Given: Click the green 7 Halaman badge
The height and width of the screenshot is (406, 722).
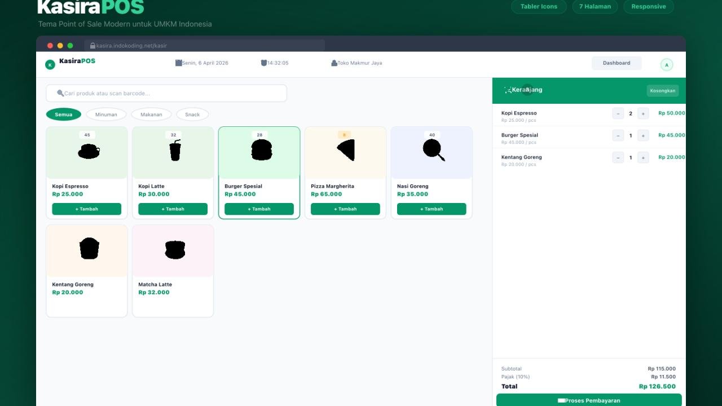Looking at the screenshot, I should tap(595, 7).
